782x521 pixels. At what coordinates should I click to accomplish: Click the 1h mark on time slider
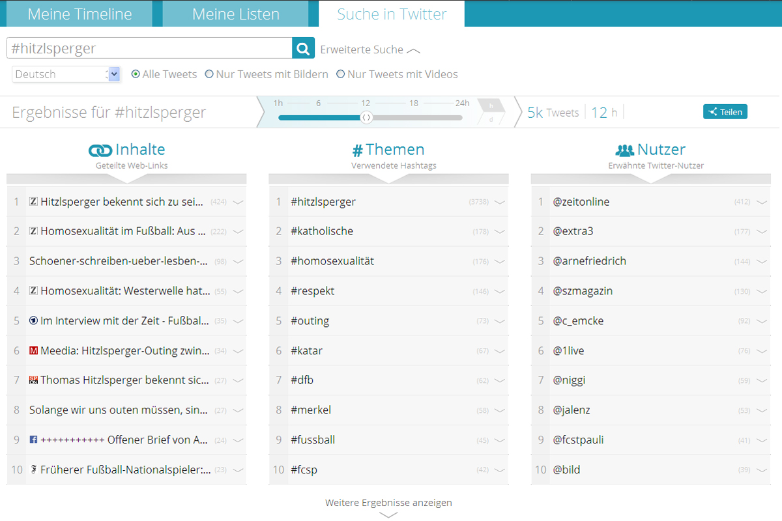(278, 104)
